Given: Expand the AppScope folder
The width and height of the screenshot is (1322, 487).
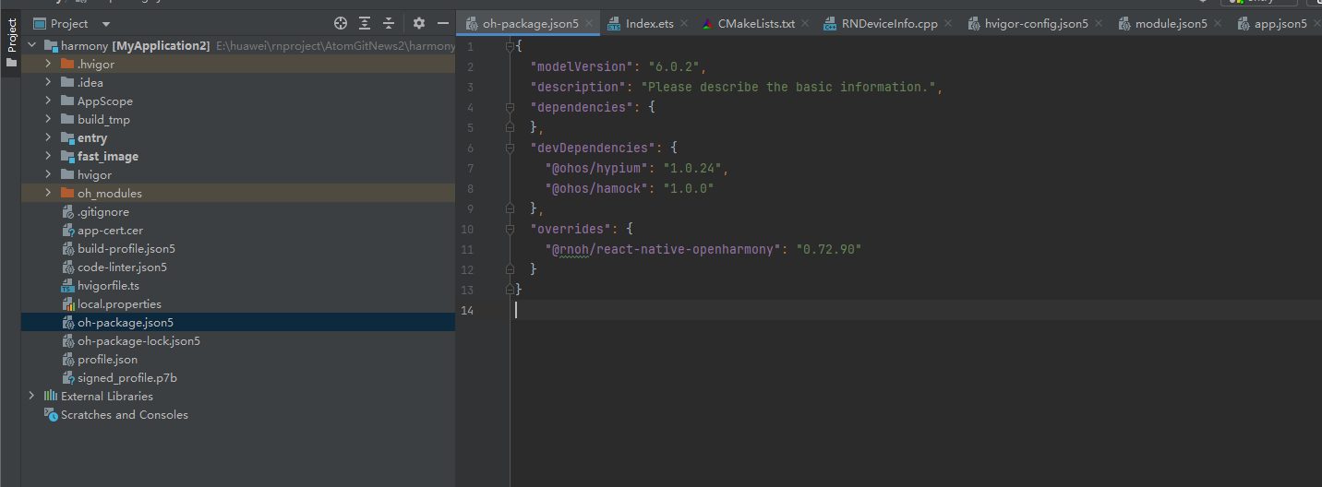Looking at the screenshot, I should pos(49,101).
